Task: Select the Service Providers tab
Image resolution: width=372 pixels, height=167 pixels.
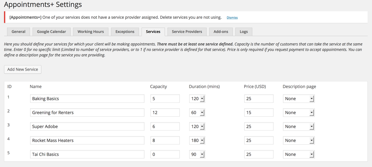Action: click(187, 32)
